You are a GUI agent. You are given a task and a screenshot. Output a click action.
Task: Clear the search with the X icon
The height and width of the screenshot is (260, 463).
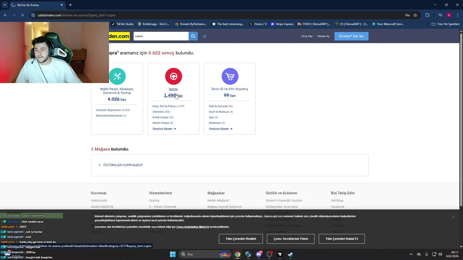(204, 36)
